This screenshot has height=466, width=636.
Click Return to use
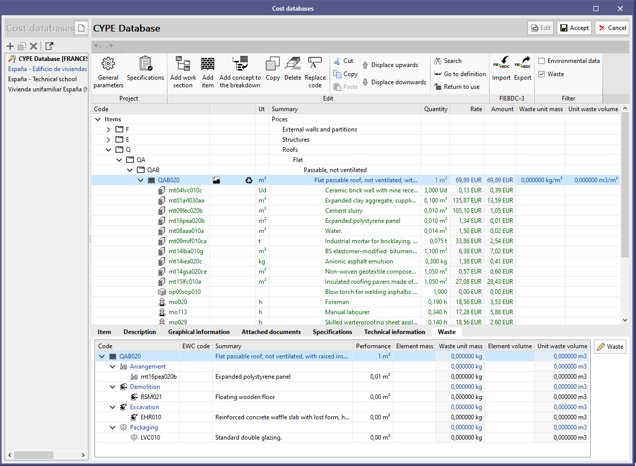point(457,87)
